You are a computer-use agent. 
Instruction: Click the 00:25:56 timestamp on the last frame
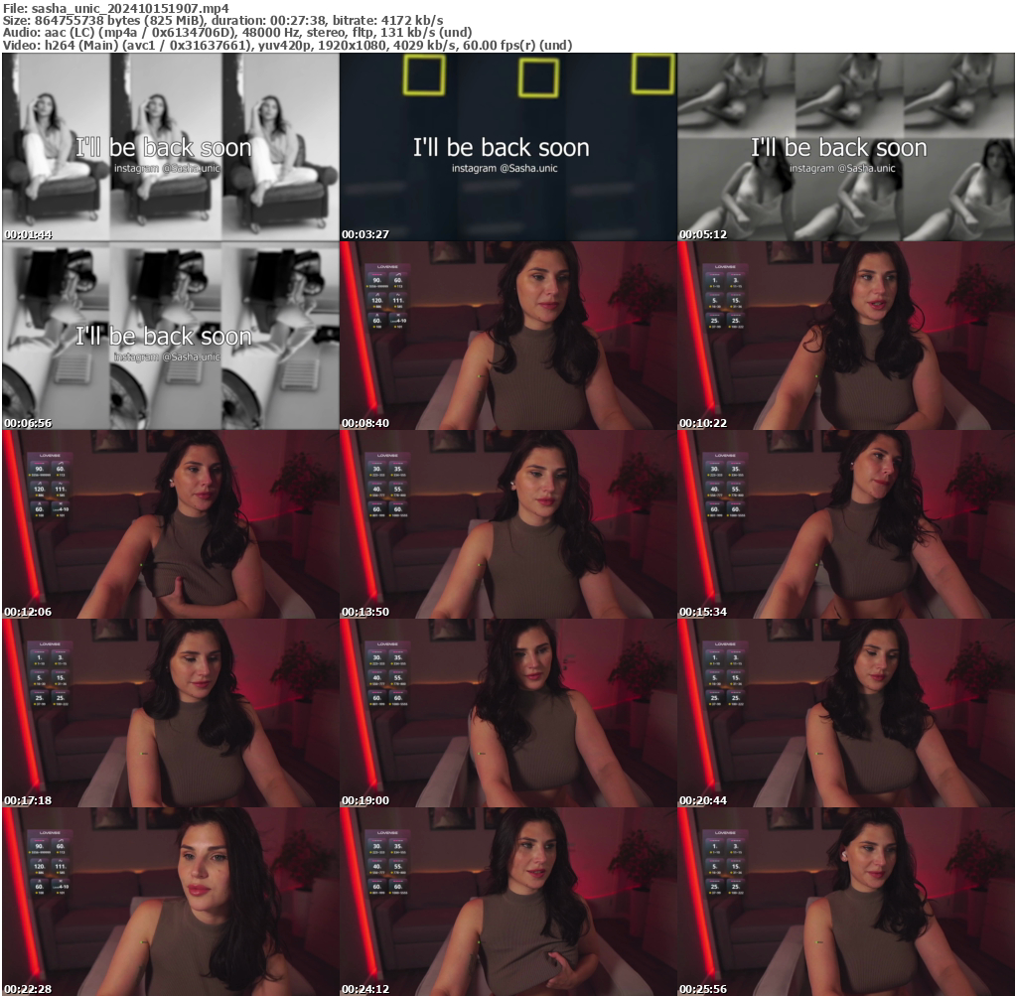[704, 990]
